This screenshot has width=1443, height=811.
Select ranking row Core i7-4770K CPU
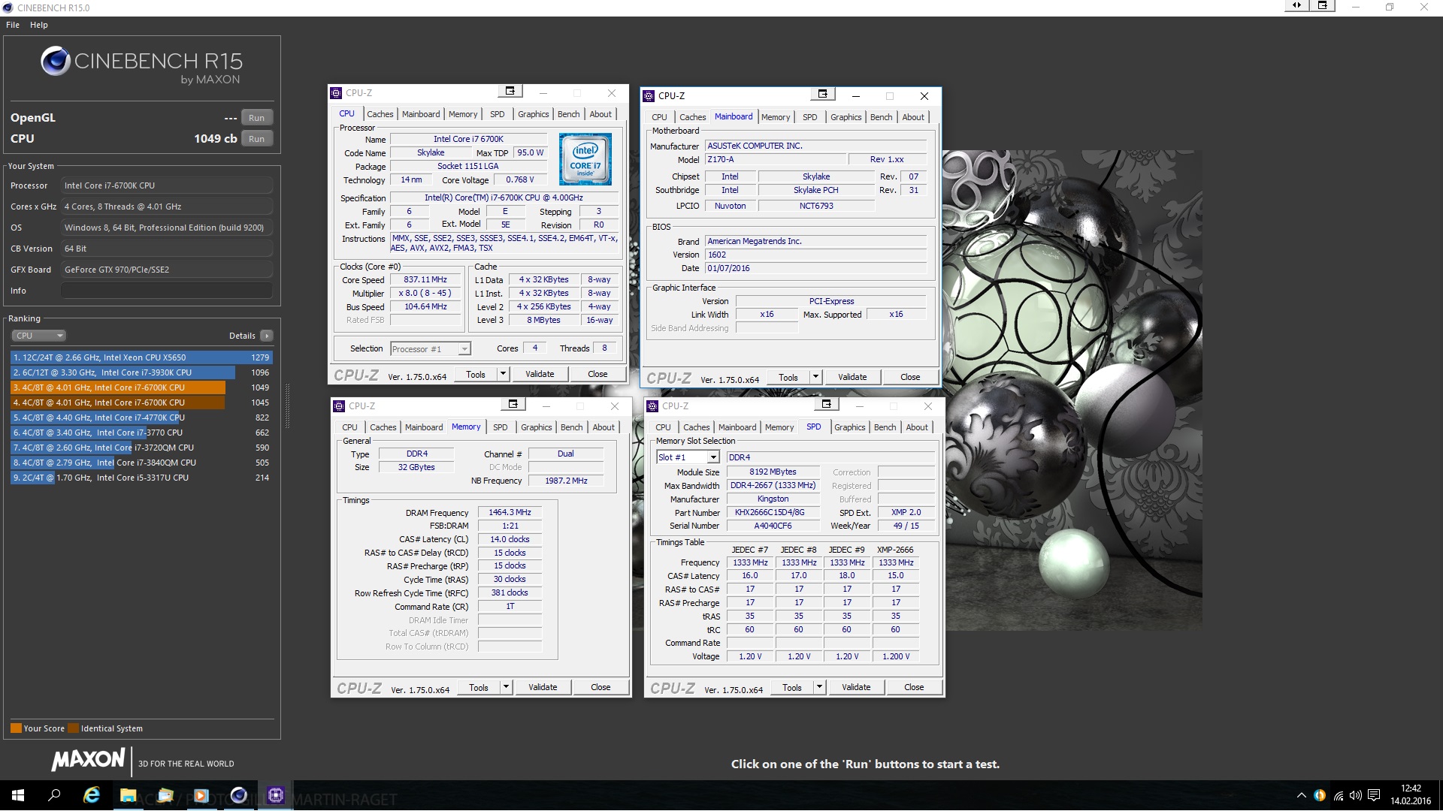pyautogui.click(x=141, y=418)
